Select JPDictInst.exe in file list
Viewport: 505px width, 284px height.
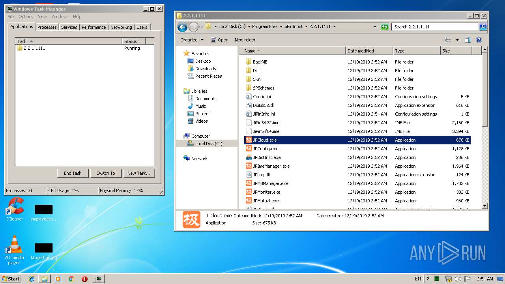267,157
